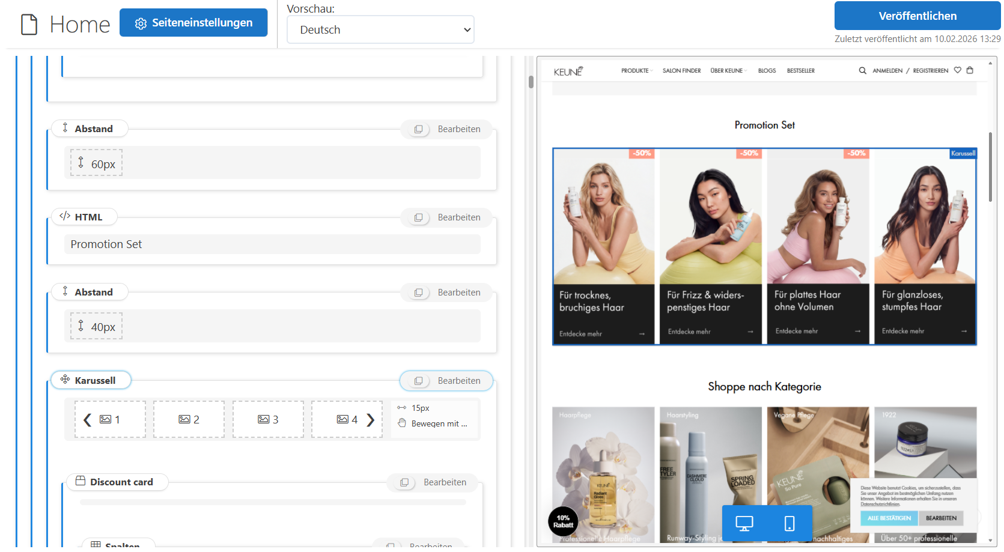Click the wishlist heart icon in preview
1004x552 pixels.
pos(958,70)
